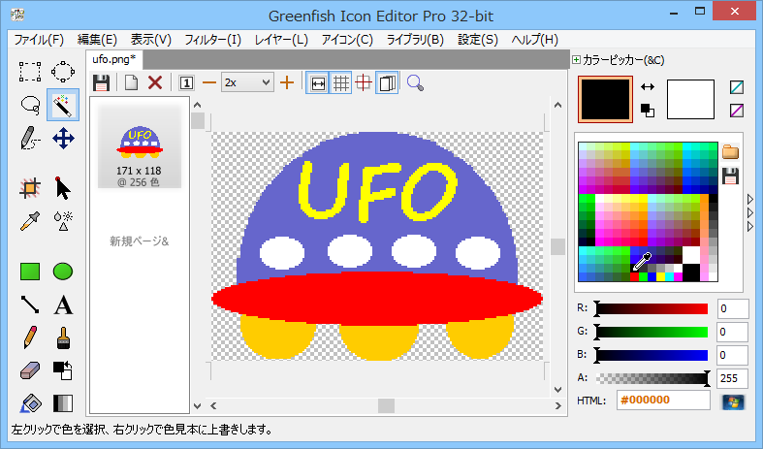Select the crop tool
The image size is (763, 449).
(30, 188)
